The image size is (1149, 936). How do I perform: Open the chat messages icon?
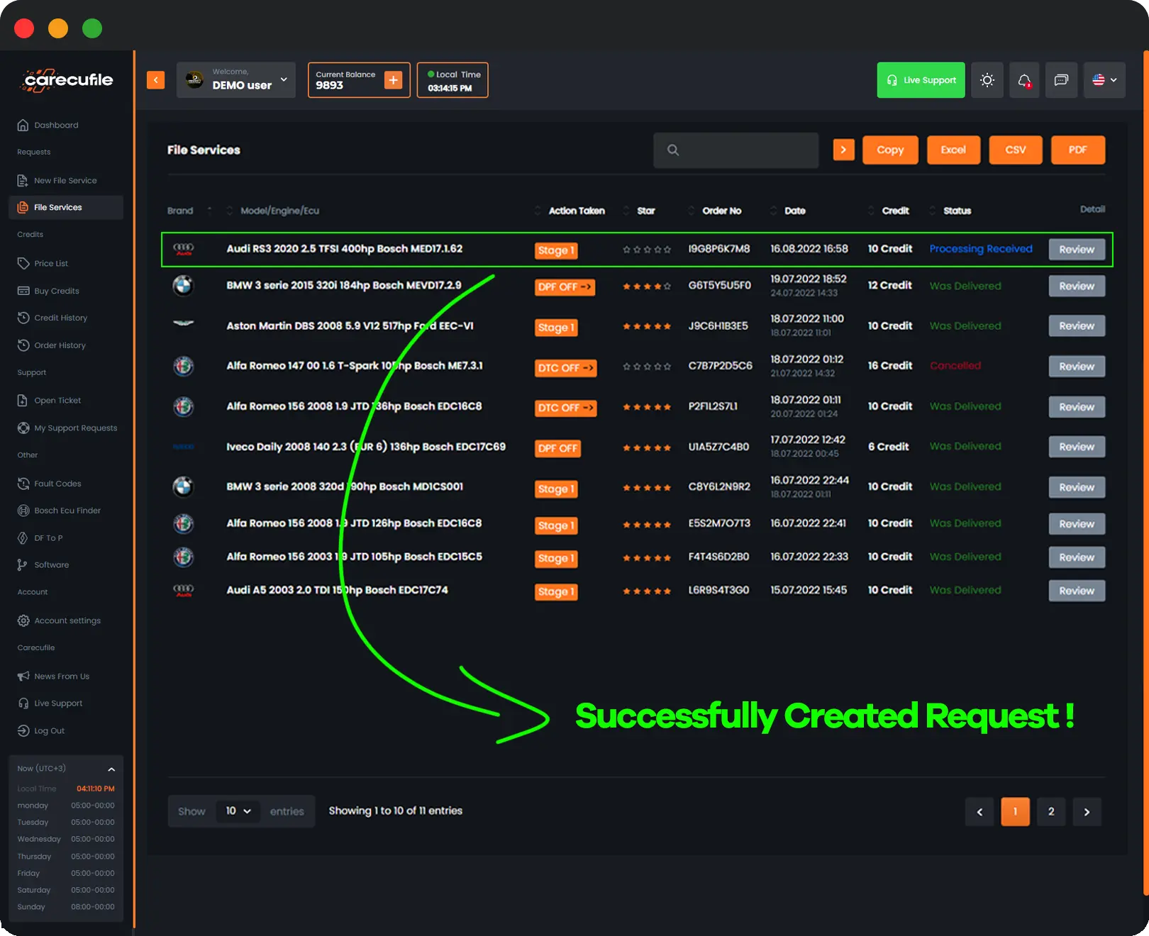tap(1061, 80)
